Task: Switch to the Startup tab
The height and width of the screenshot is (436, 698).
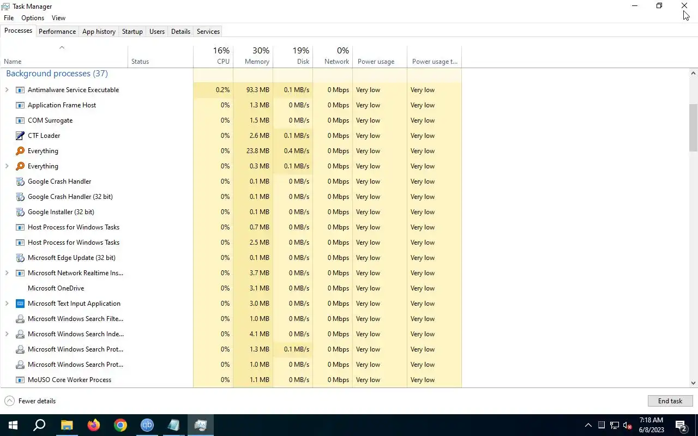Action: point(132,32)
